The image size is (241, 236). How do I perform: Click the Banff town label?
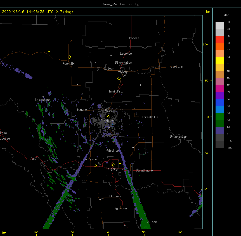click(35, 159)
